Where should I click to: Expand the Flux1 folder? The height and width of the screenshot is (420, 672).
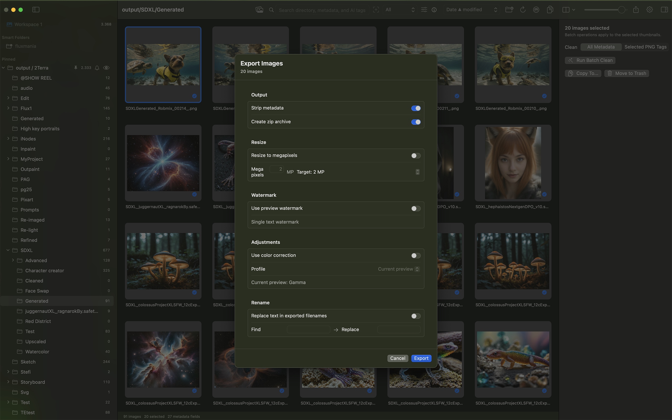point(8,108)
